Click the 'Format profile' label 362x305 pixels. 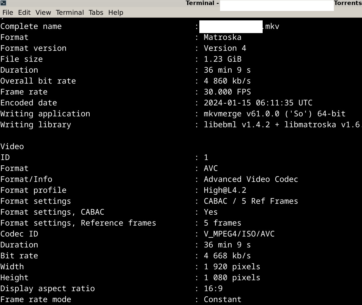tap(33, 190)
